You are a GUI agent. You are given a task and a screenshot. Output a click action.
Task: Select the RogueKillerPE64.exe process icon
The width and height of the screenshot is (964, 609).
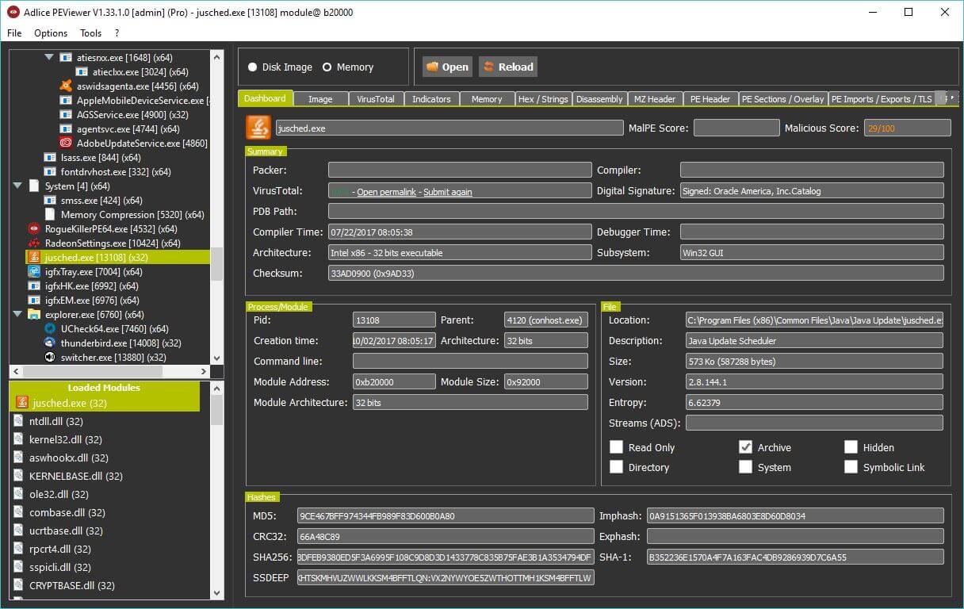coord(34,229)
